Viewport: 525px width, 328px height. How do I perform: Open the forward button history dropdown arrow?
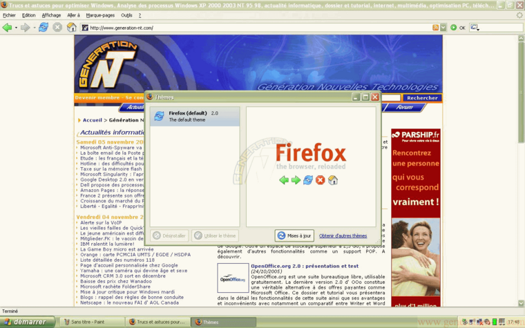[x=34, y=28]
